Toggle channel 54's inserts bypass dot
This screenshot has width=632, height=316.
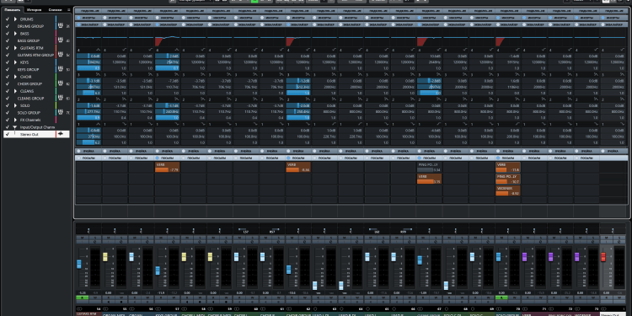[x=78, y=18]
